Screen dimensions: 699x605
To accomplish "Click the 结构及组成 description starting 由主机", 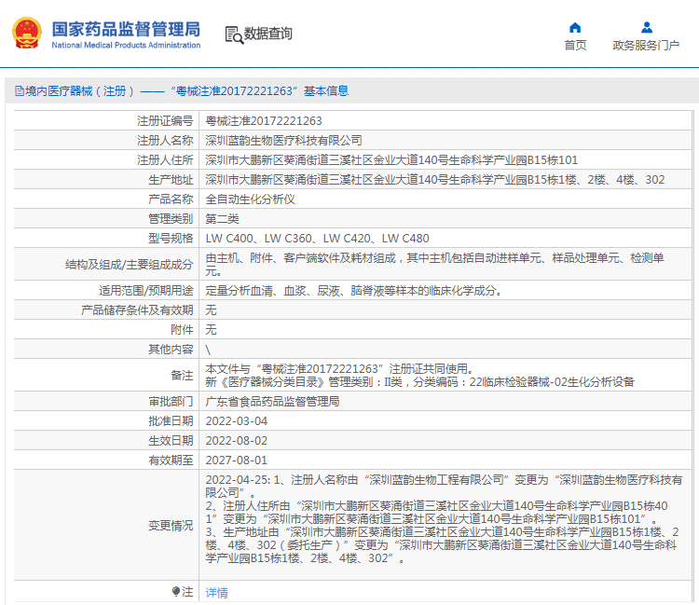I will tap(434, 265).
